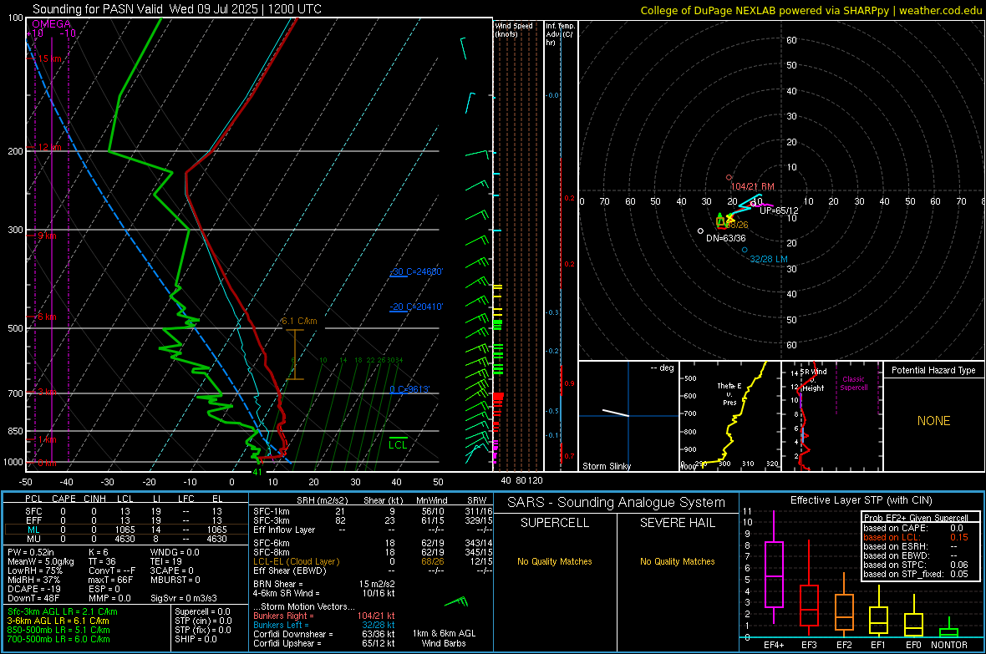Image resolution: width=986 pixels, height=654 pixels.
Task: Click the 'Sfc-3km AGL LR = 2.1 C/km' line
Action: click(63, 611)
